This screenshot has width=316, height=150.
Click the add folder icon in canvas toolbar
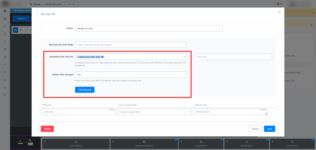(x=15, y=30)
